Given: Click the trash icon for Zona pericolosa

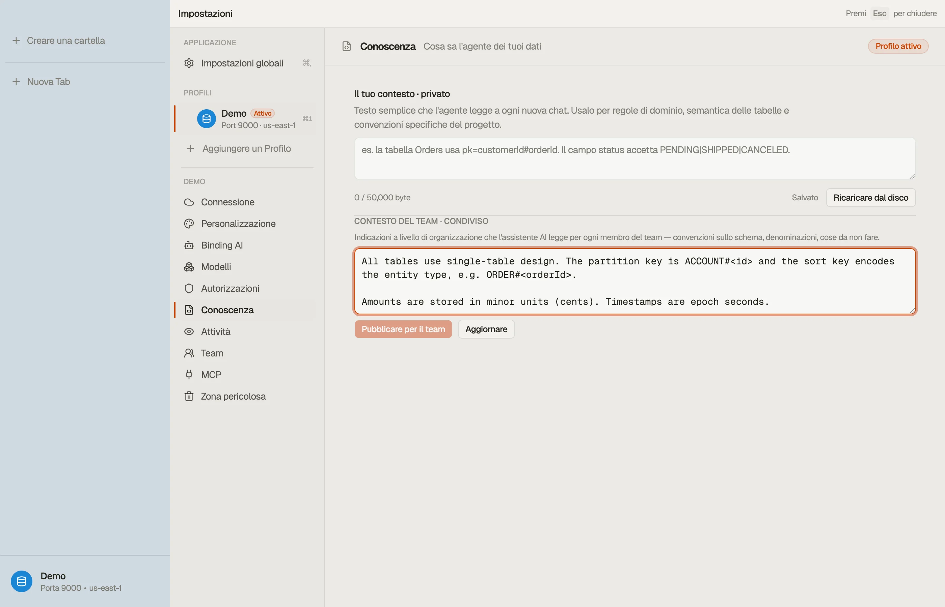Looking at the screenshot, I should click(189, 397).
